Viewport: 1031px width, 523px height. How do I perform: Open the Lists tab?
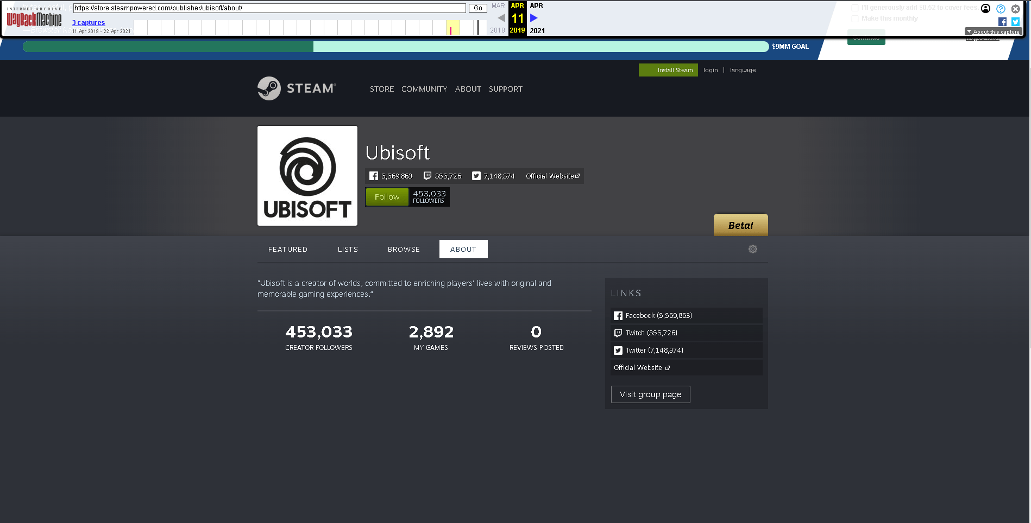click(348, 250)
